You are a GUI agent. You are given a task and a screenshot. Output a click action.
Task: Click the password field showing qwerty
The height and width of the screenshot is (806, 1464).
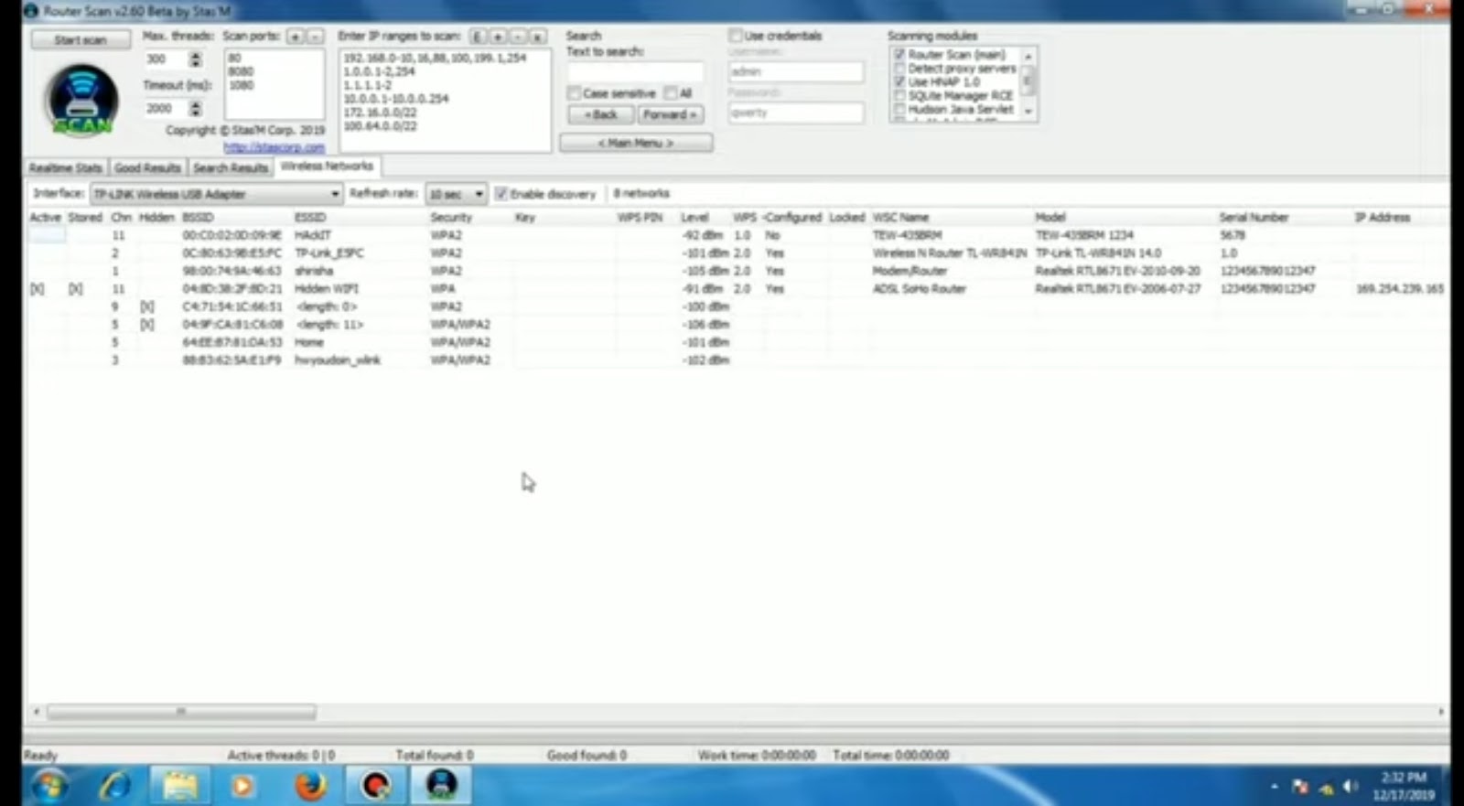click(796, 113)
